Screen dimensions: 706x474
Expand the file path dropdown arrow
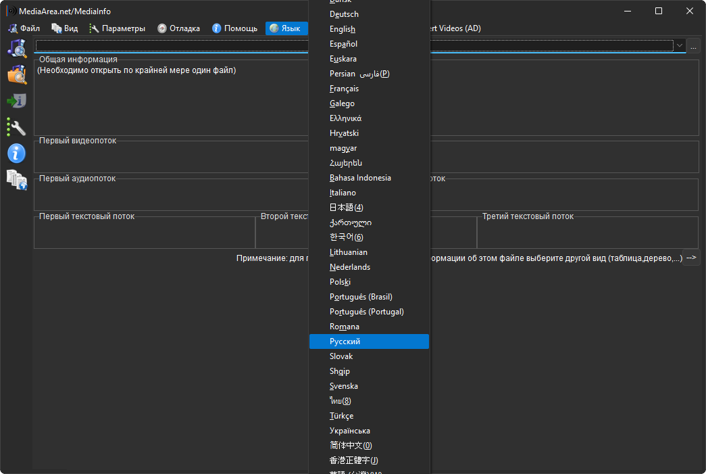point(680,46)
